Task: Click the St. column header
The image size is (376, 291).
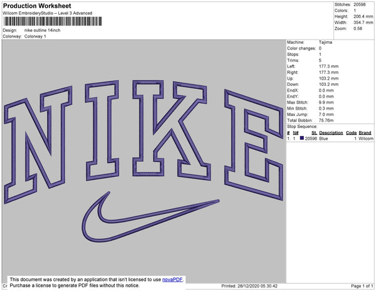Action: [x=314, y=133]
